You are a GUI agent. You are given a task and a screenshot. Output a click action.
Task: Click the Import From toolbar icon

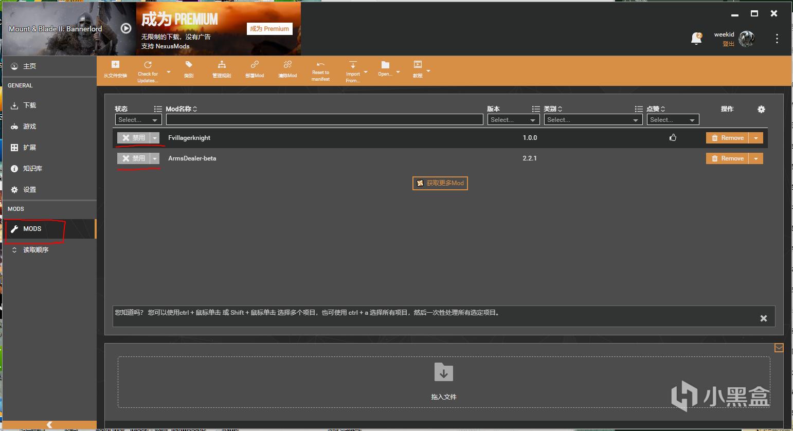pyautogui.click(x=353, y=65)
